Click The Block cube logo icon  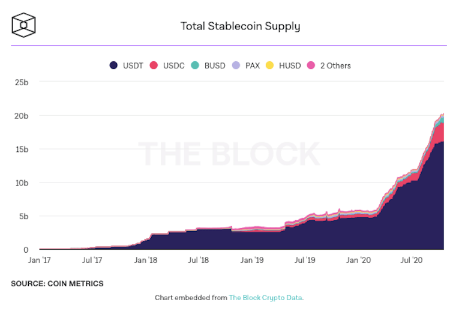[23, 25]
